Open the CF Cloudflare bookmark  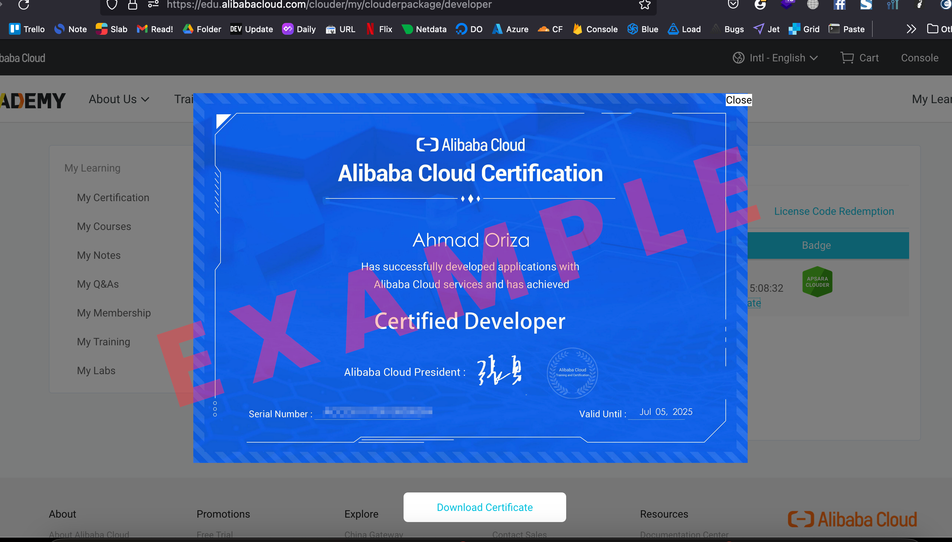pos(550,29)
